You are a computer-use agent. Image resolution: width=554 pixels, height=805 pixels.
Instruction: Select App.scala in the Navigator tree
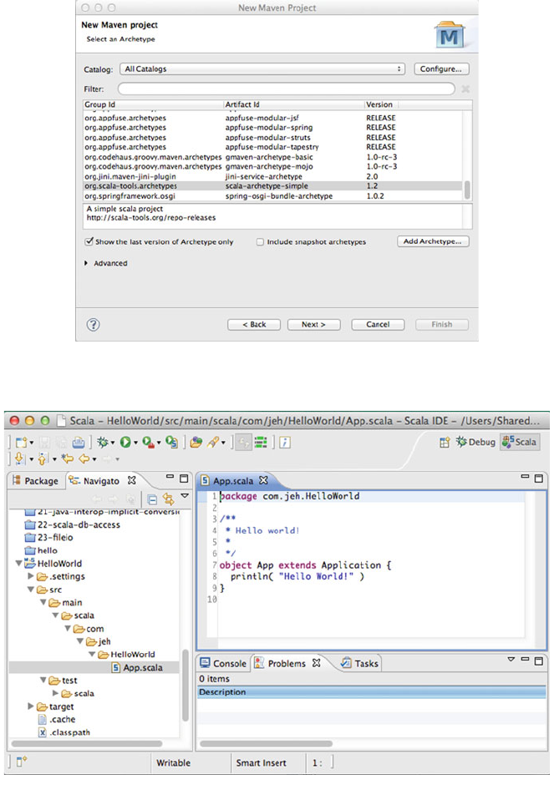click(x=137, y=667)
